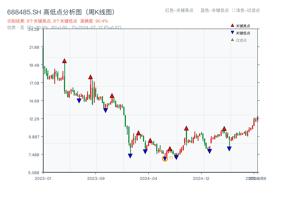Screen dimensions: 286x215
Task: Select the leftmost blue key-low triangle
Action: (x=79, y=101)
